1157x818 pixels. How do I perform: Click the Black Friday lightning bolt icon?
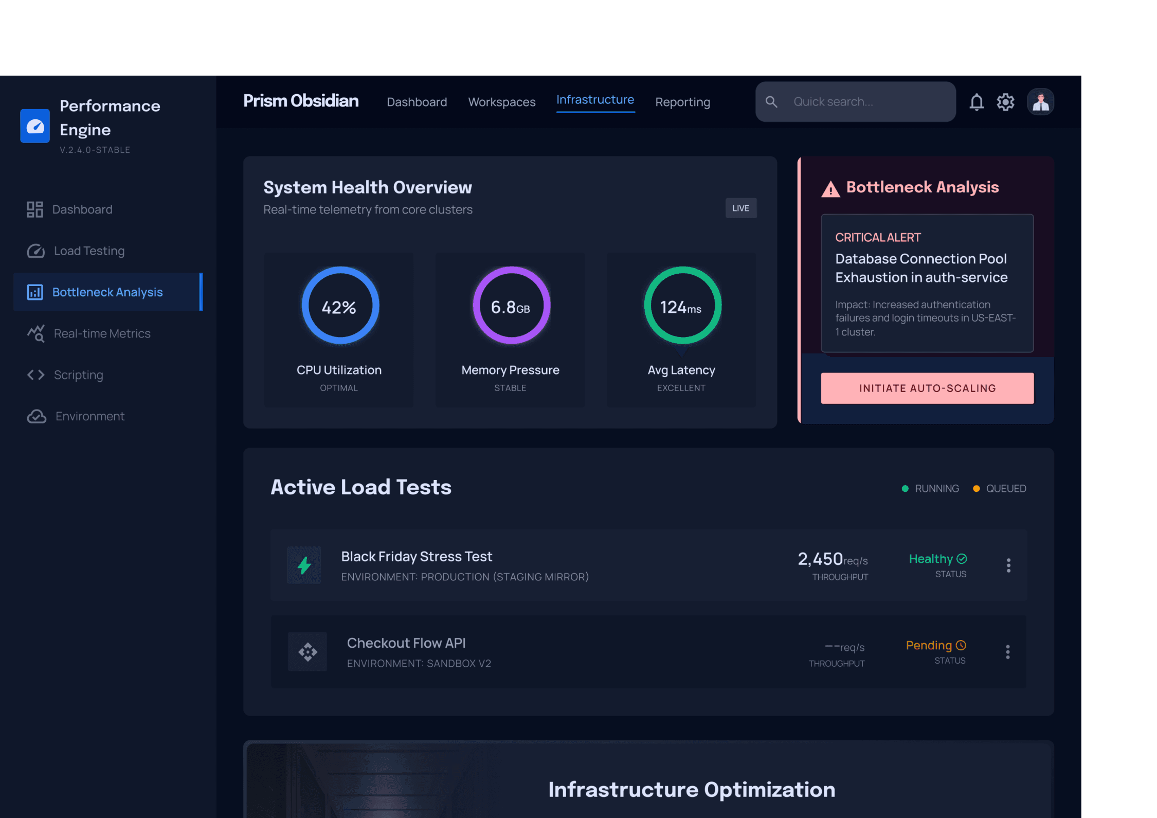point(304,565)
